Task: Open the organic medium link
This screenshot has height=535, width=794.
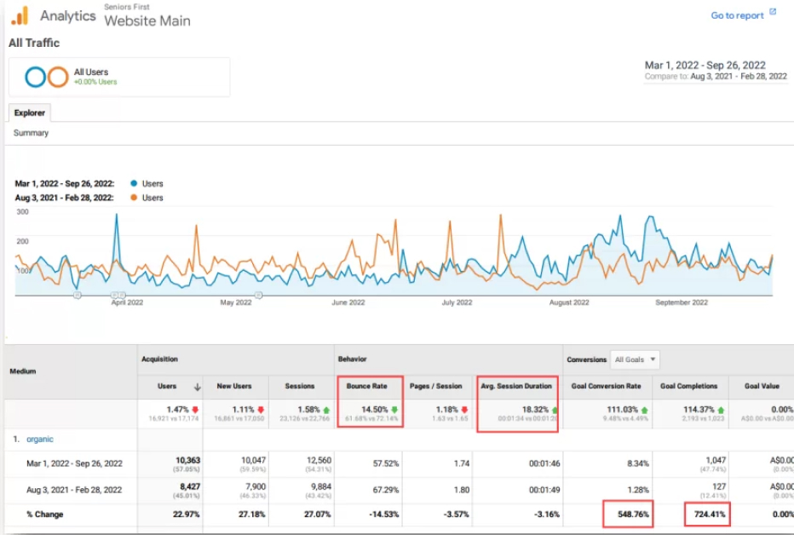Action: coord(40,440)
